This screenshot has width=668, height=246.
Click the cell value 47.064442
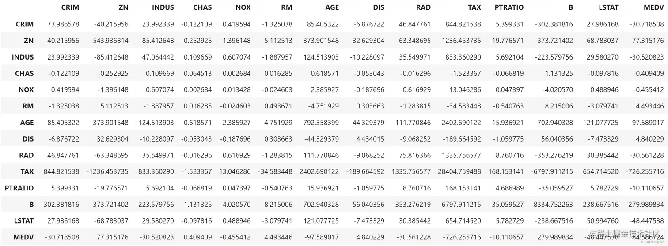tap(158, 57)
